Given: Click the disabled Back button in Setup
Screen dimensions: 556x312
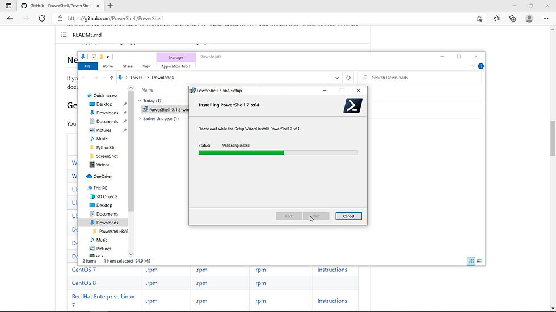Looking at the screenshot, I should [289, 216].
